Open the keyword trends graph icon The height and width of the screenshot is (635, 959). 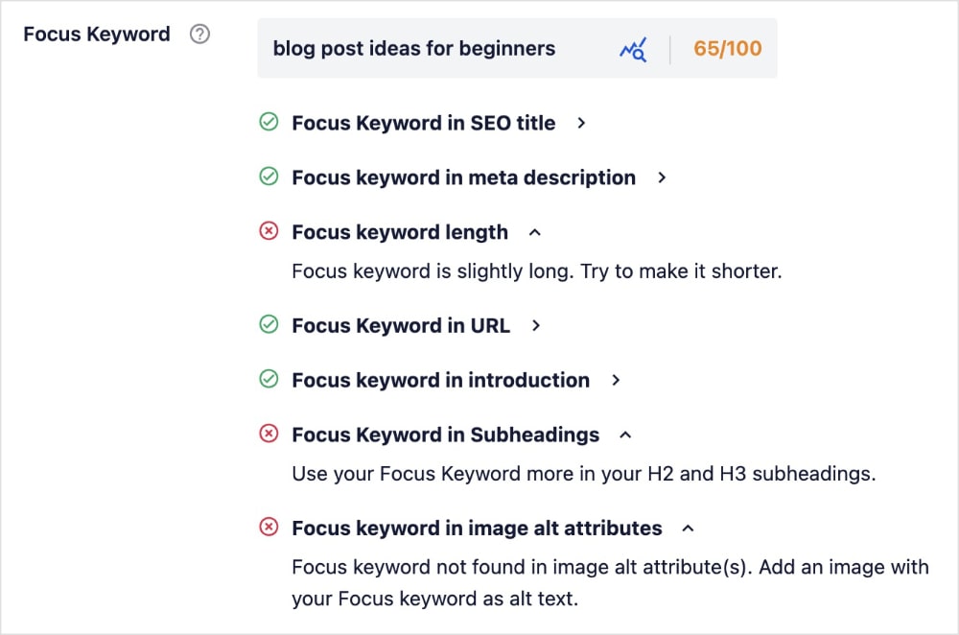coord(632,48)
